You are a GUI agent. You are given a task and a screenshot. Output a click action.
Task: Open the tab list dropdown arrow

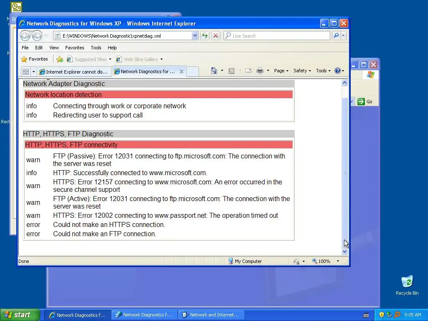(x=33, y=72)
